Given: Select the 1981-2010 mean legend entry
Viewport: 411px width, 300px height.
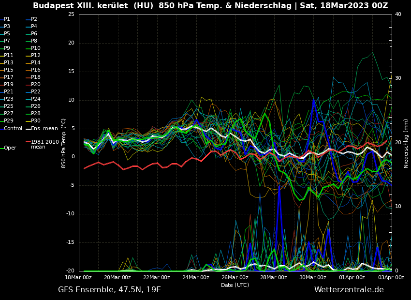Looking at the screenshot, I should tap(44, 144).
